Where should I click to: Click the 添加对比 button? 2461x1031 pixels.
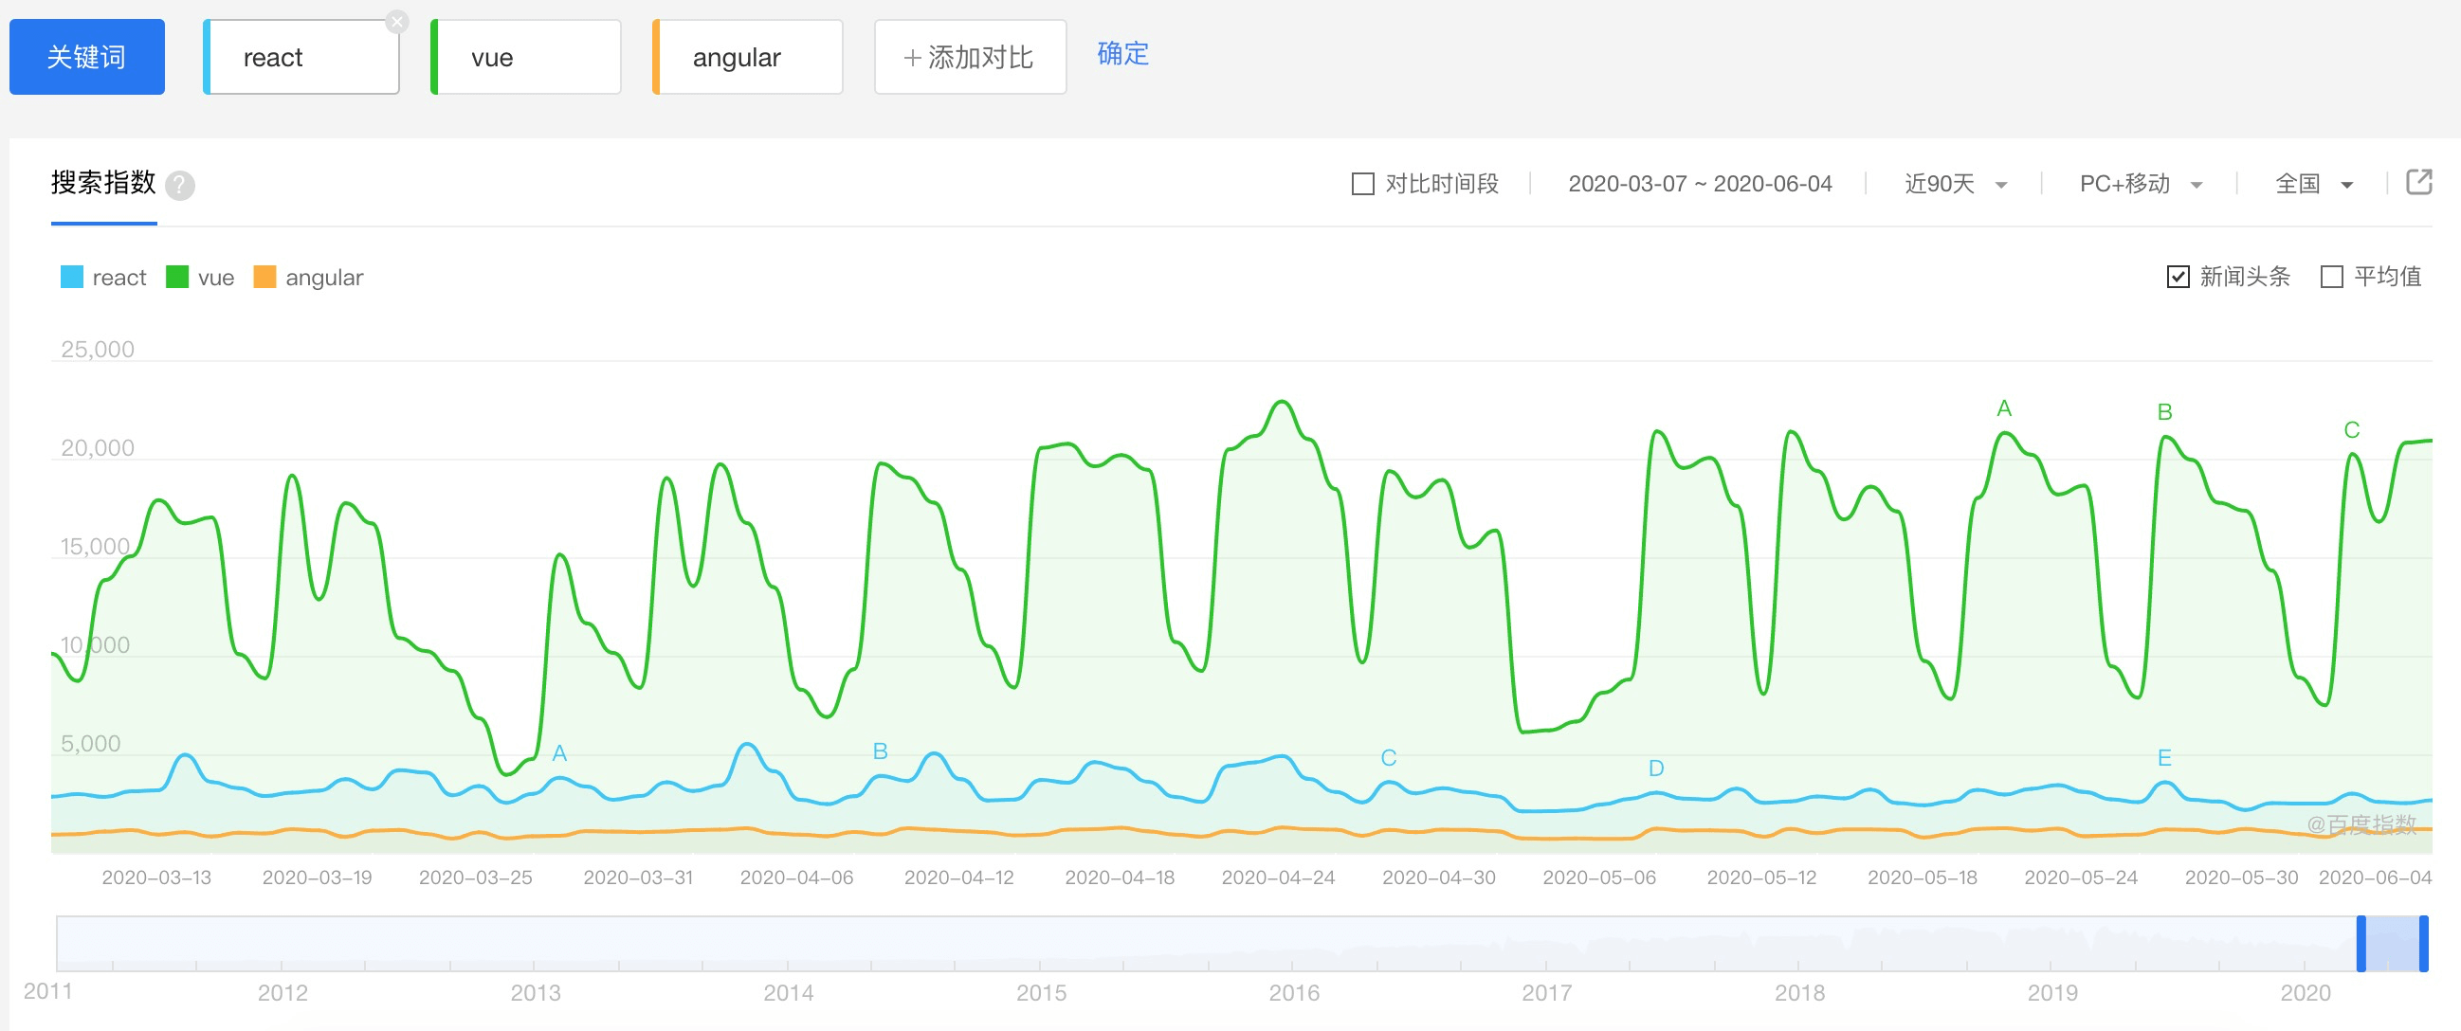coord(970,57)
